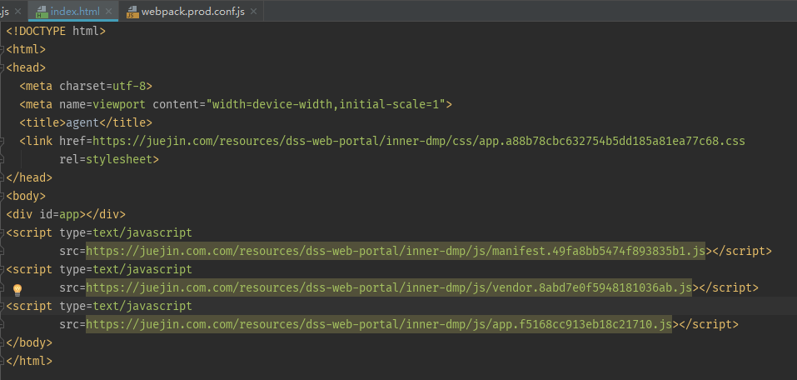Screen dimensions: 797x380
Task: Collapse the <head> fold marker in gutter
Action: click(2, 68)
